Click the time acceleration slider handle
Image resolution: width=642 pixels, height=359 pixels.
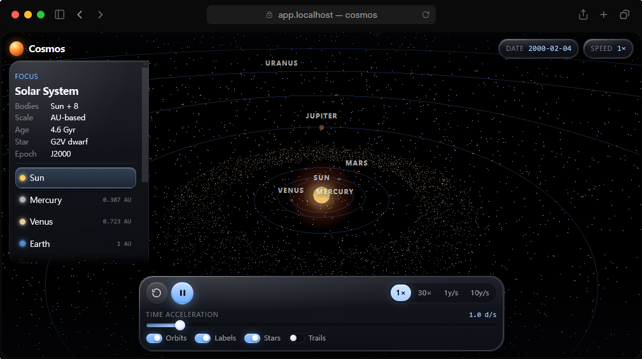(179, 325)
